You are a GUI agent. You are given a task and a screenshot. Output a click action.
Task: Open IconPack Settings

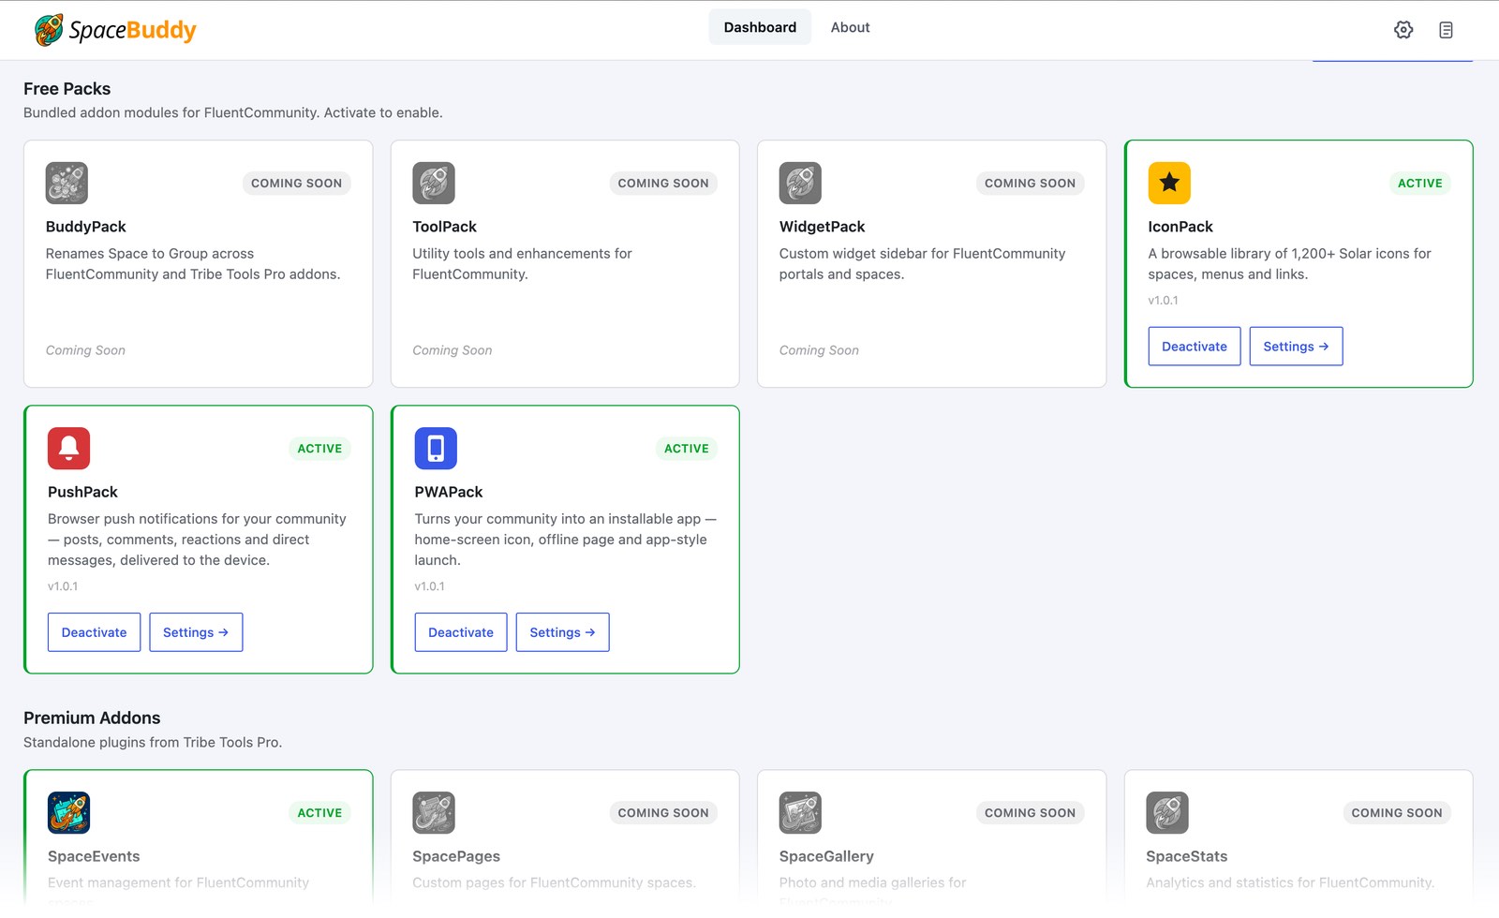(x=1296, y=347)
